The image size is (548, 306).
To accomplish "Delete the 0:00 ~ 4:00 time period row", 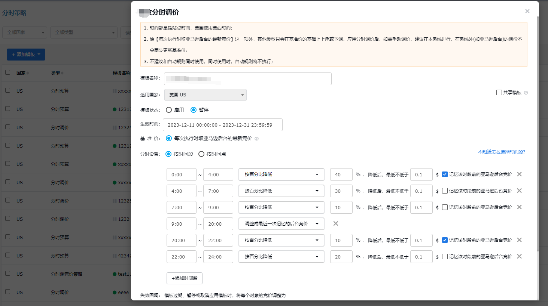I will click(519, 174).
